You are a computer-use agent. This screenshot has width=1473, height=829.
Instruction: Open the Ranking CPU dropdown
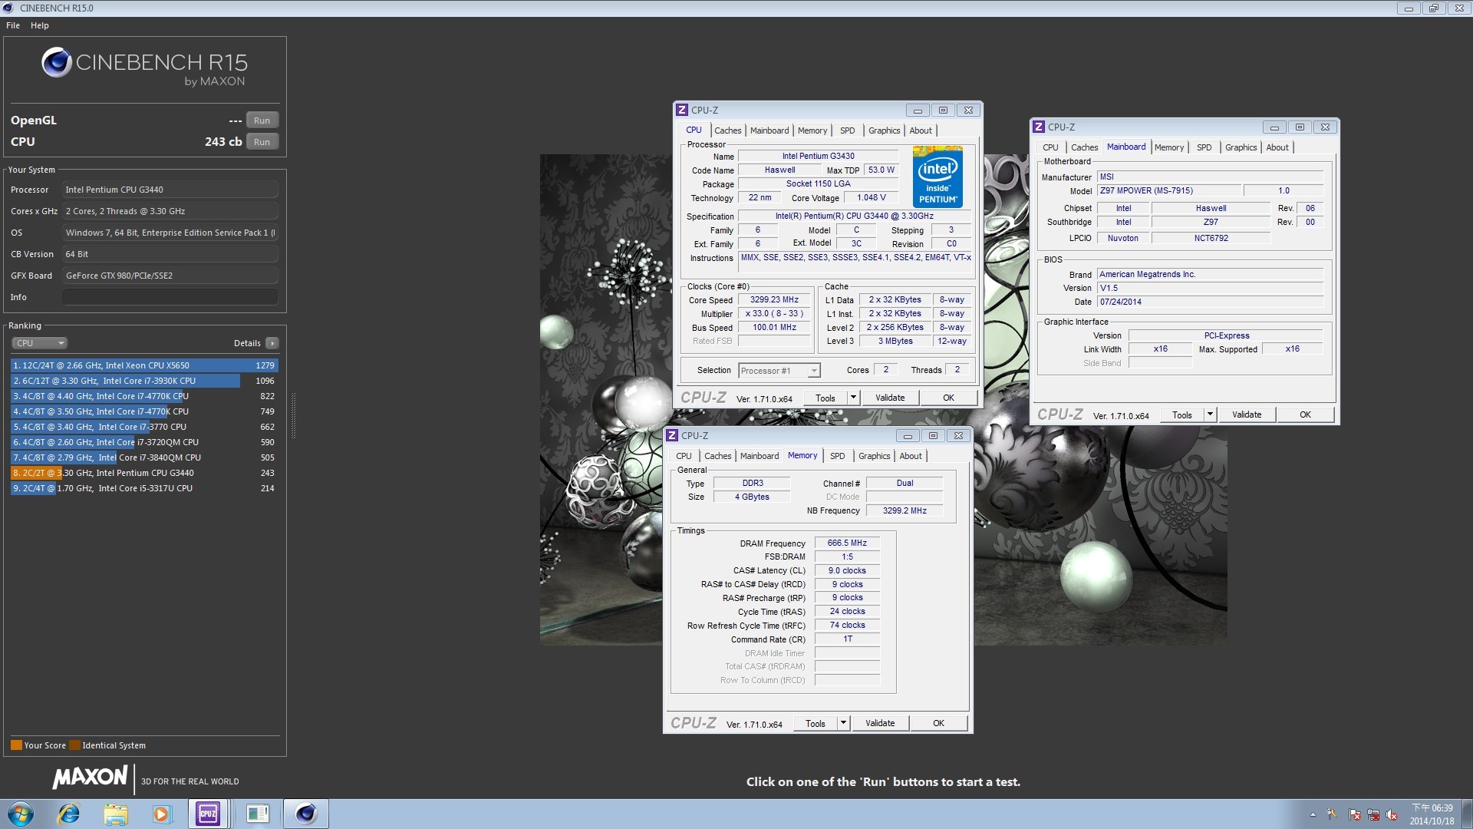pyautogui.click(x=40, y=343)
